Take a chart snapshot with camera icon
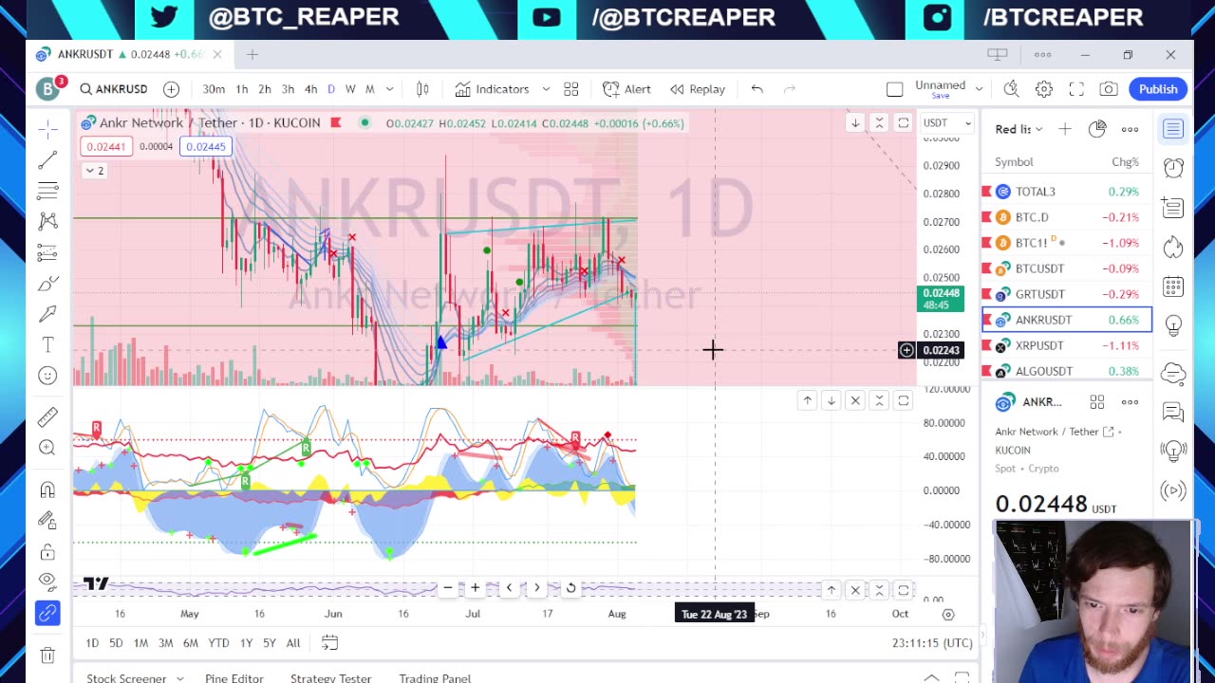 coord(1109,89)
